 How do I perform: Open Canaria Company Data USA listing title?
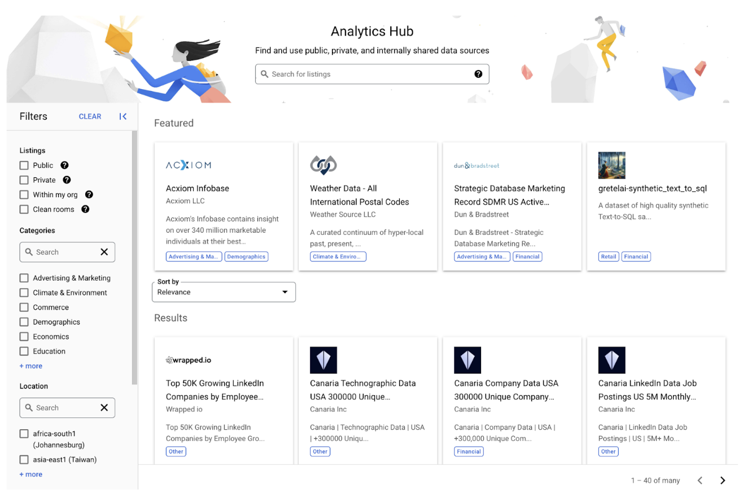506,390
